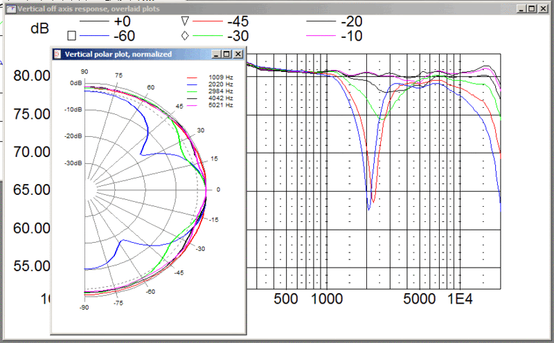The width and height of the screenshot is (554, 343).
Task: Click the blue line sample for -60
Action: pyautogui.click(x=94, y=36)
